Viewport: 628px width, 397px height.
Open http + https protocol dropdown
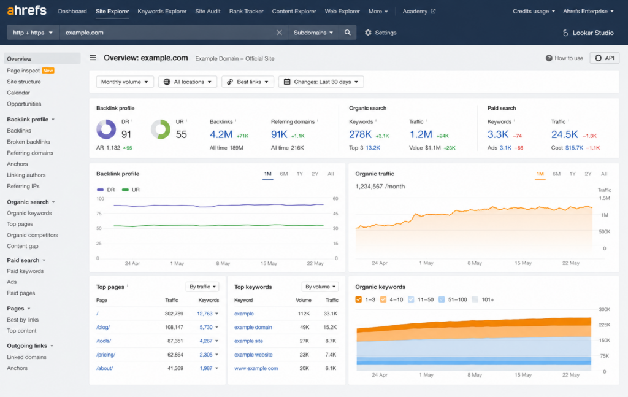33,33
